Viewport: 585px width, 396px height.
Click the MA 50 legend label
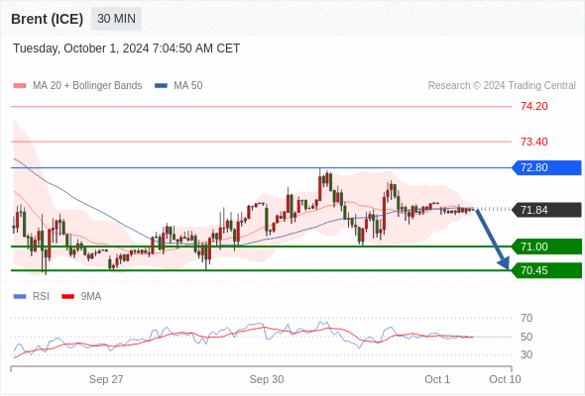coord(188,86)
